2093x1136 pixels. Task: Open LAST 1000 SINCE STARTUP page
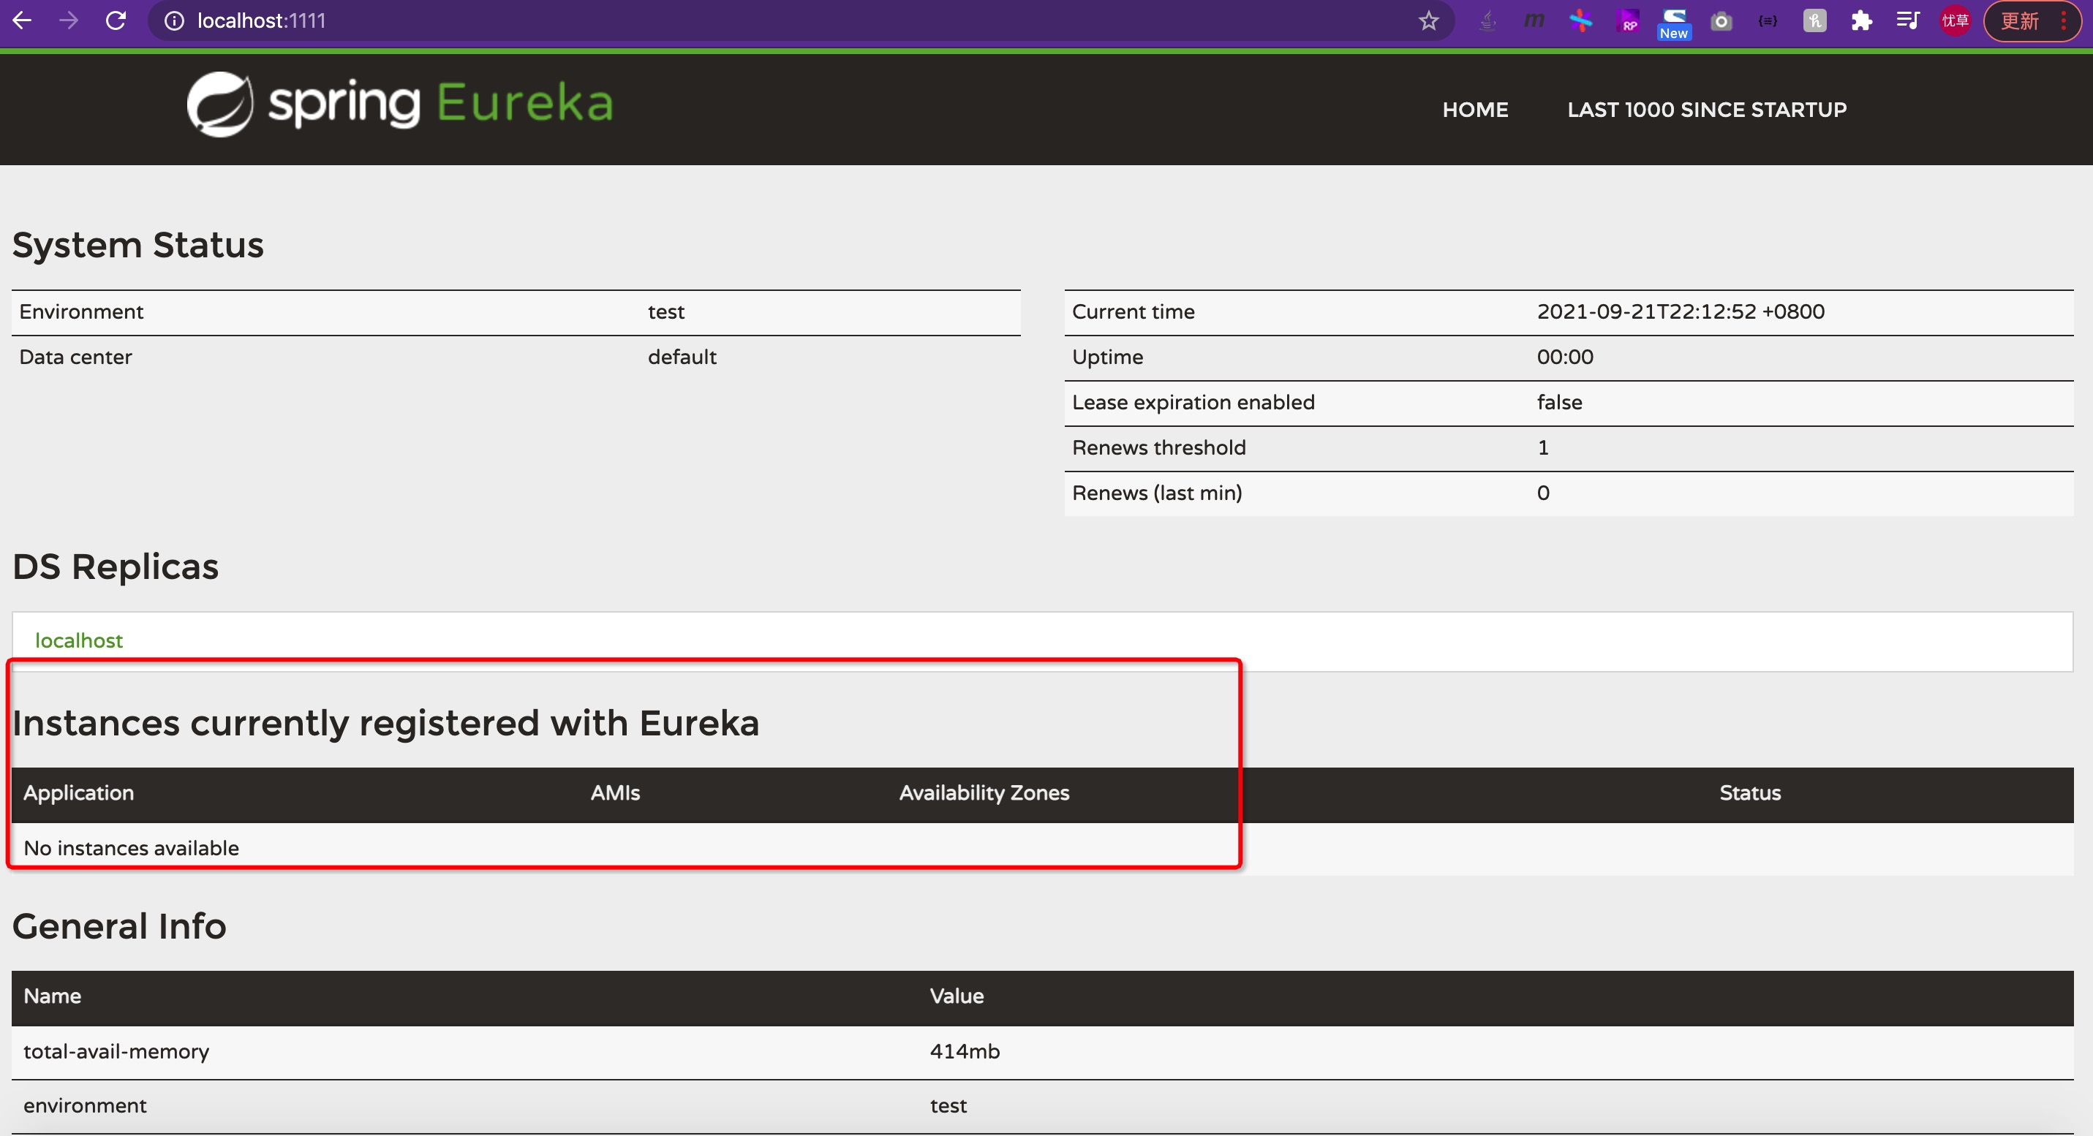point(1706,110)
